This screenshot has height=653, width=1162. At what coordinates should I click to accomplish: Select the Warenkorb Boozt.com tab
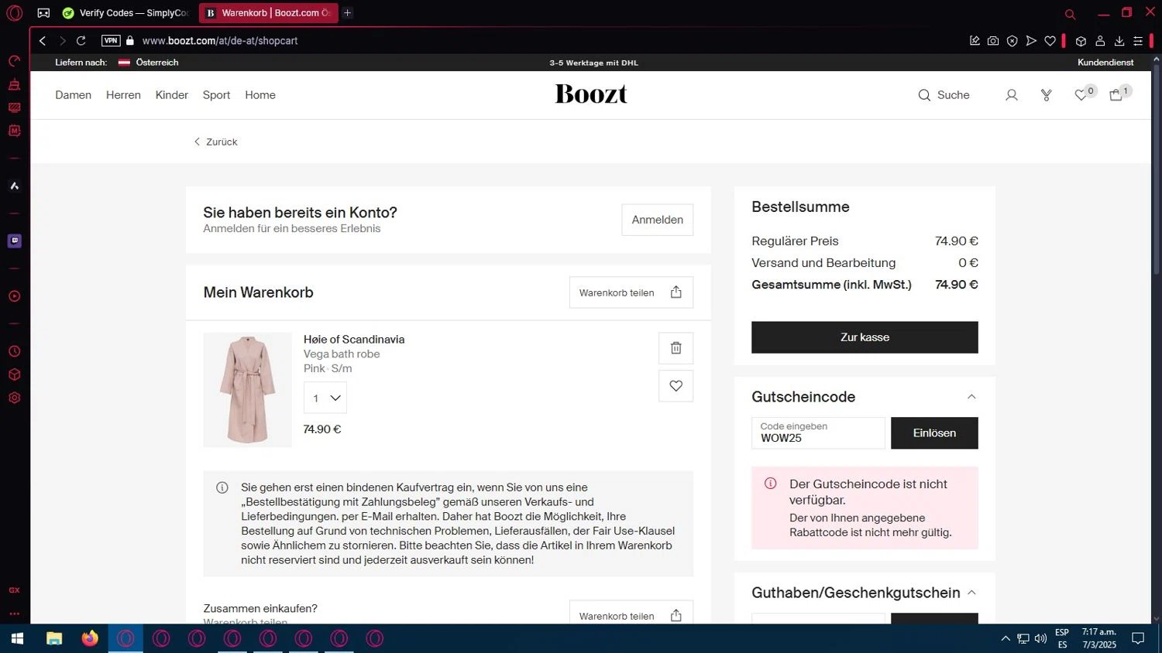click(268, 13)
